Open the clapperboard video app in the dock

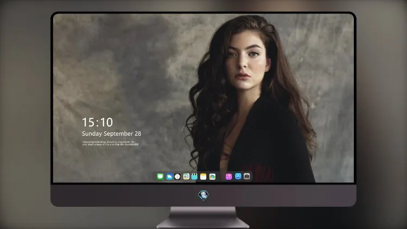coord(194,177)
